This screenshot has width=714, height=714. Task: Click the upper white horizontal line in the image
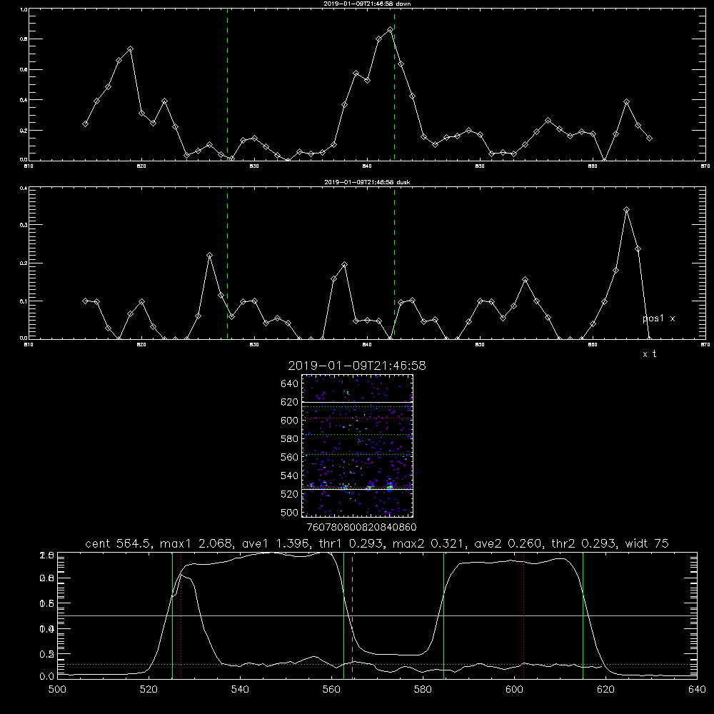coord(358,402)
